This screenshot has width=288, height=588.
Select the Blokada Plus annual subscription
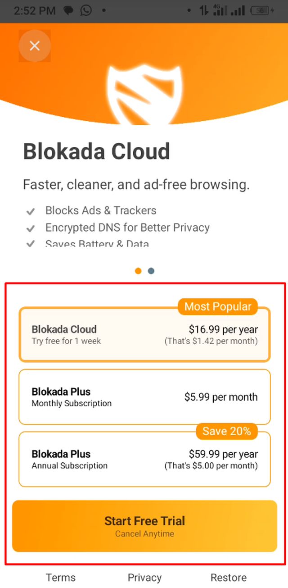point(144,459)
